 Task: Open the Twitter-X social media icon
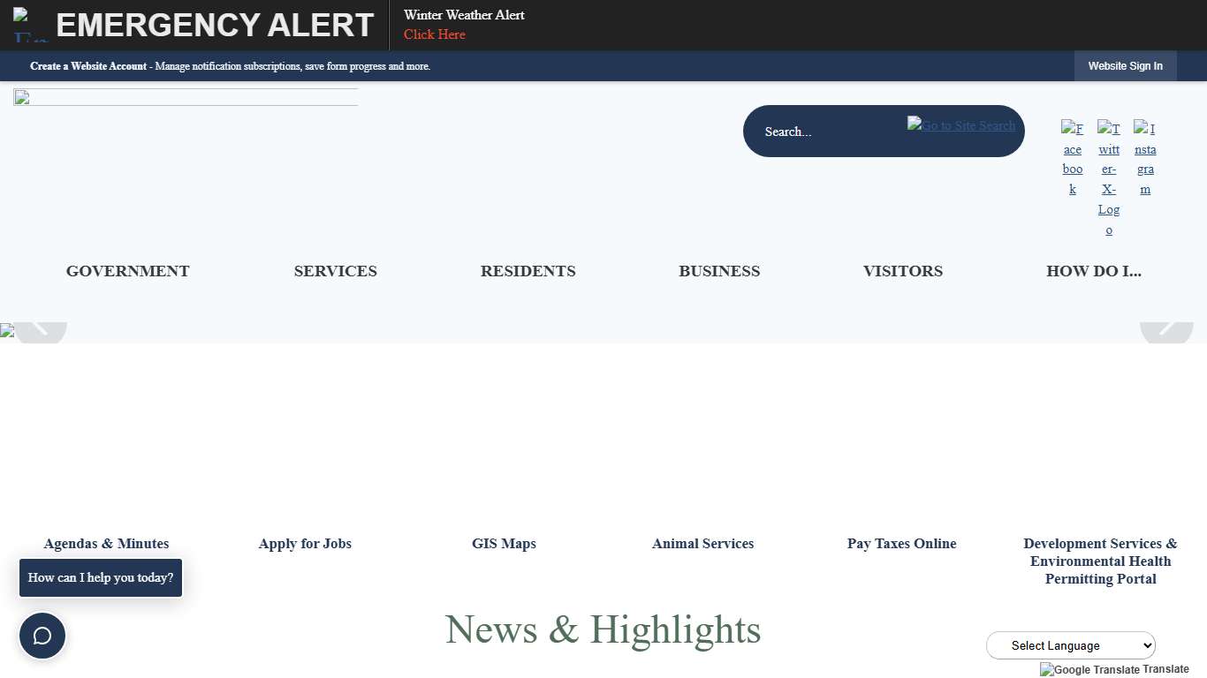click(1109, 177)
